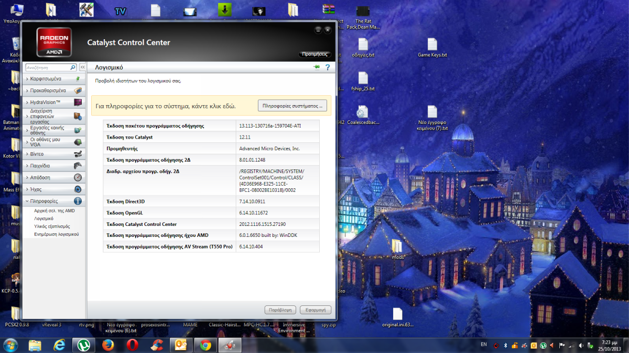Click the Αναζήτηση search field
This screenshot has height=353, width=629.
coord(47,67)
